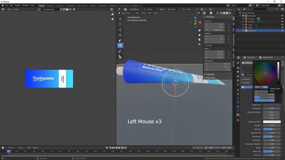Open the Edit menu
Image resolution: width=285 pixels, height=160 pixels.
click(x=12, y=5)
